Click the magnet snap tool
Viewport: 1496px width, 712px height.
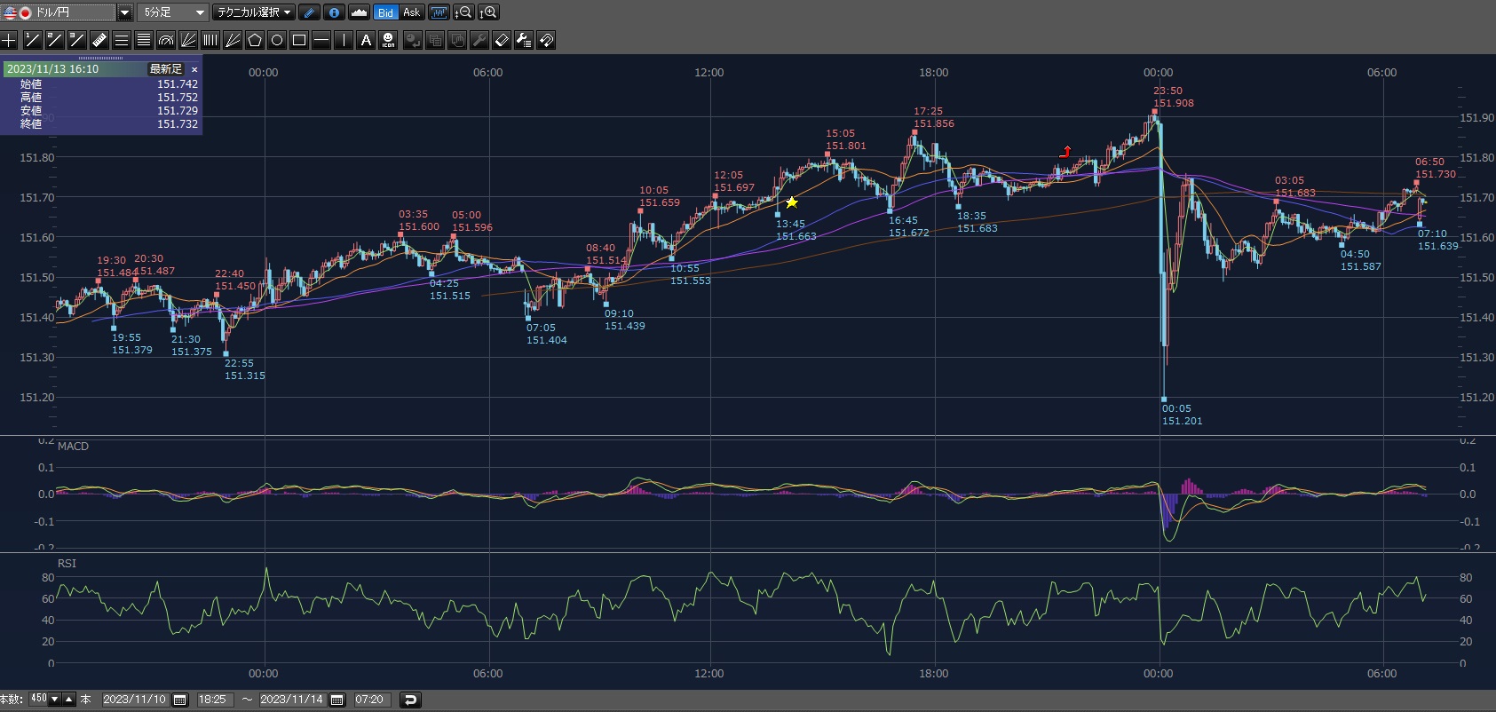[546, 40]
